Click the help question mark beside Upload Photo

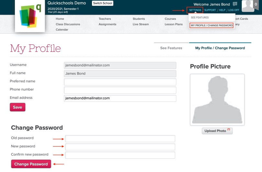tap(229, 129)
